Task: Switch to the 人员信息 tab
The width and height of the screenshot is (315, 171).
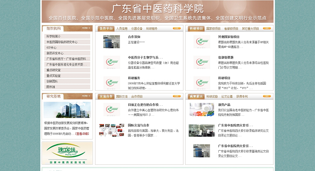Action: click(x=122, y=29)
